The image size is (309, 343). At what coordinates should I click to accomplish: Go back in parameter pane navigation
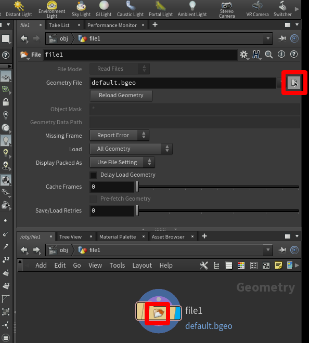click(x=24, y=39)
